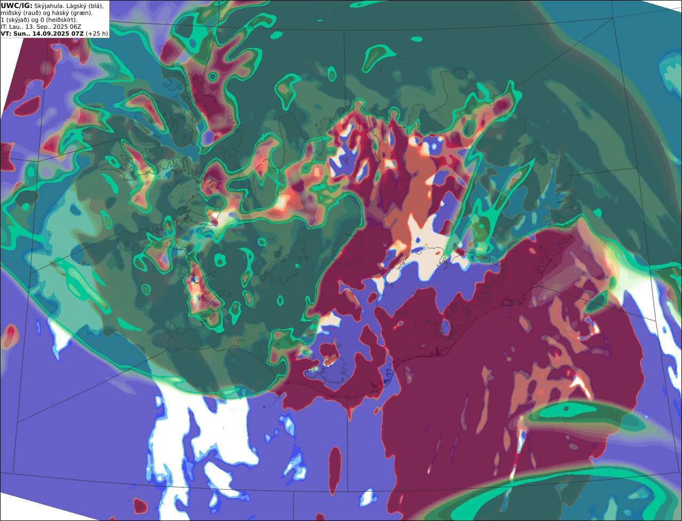Click the "Lágský (blá)" legend entry
Image resolution: width=682 pixels, height=521 pixels.
click(84, 6)
